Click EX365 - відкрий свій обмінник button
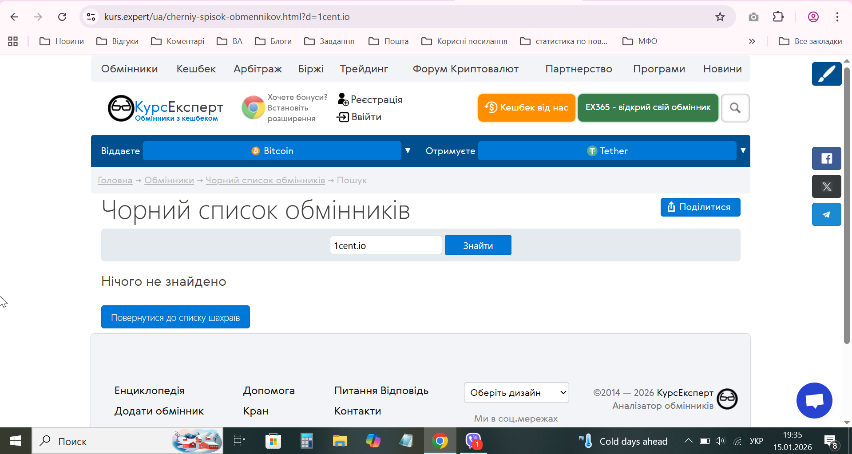 pos(648,108)
